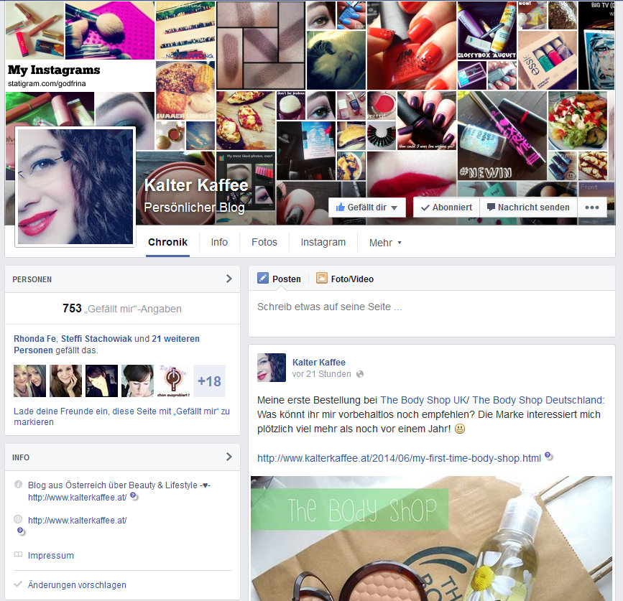Click the My Instagrams cover photo banner
The width and height of the screenshot is (623, 601).
tap(80, 75)
